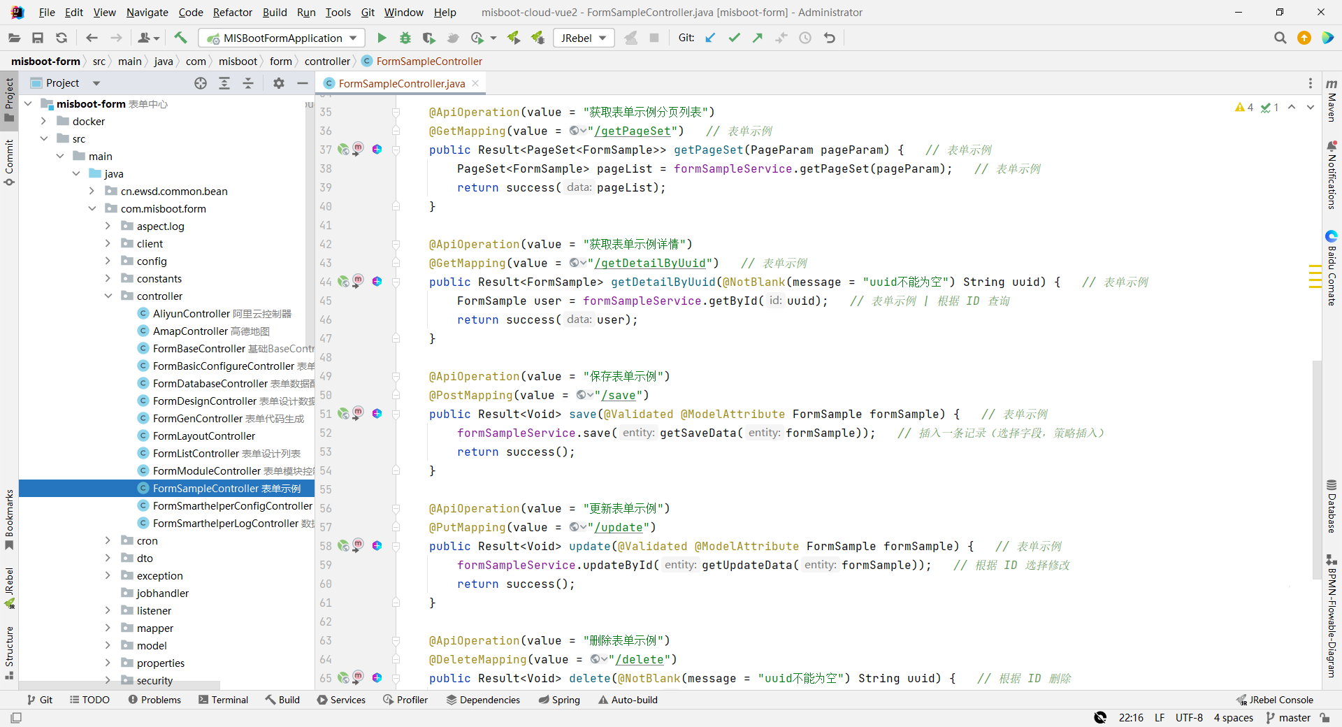The width and height of the screenshot is (1342, 727).
Task: Open the MISBootFormApplication run configuration dropdown
Action: (282, 38)
